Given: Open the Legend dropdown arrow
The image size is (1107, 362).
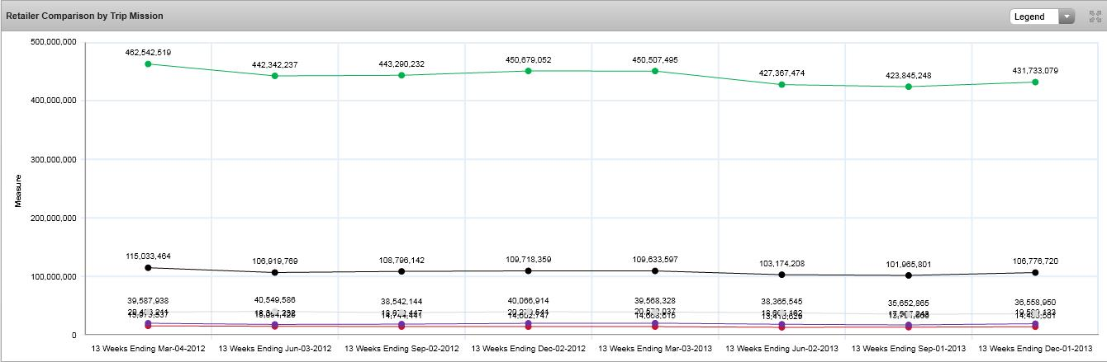Looking at the screenshot, I should 1067,16.
